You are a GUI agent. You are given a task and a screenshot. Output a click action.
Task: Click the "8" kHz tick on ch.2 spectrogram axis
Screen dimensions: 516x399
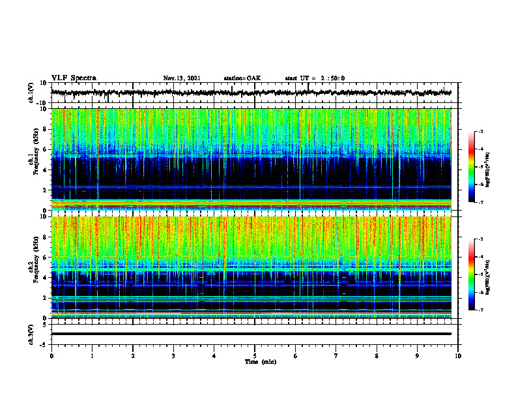point(45,237)
